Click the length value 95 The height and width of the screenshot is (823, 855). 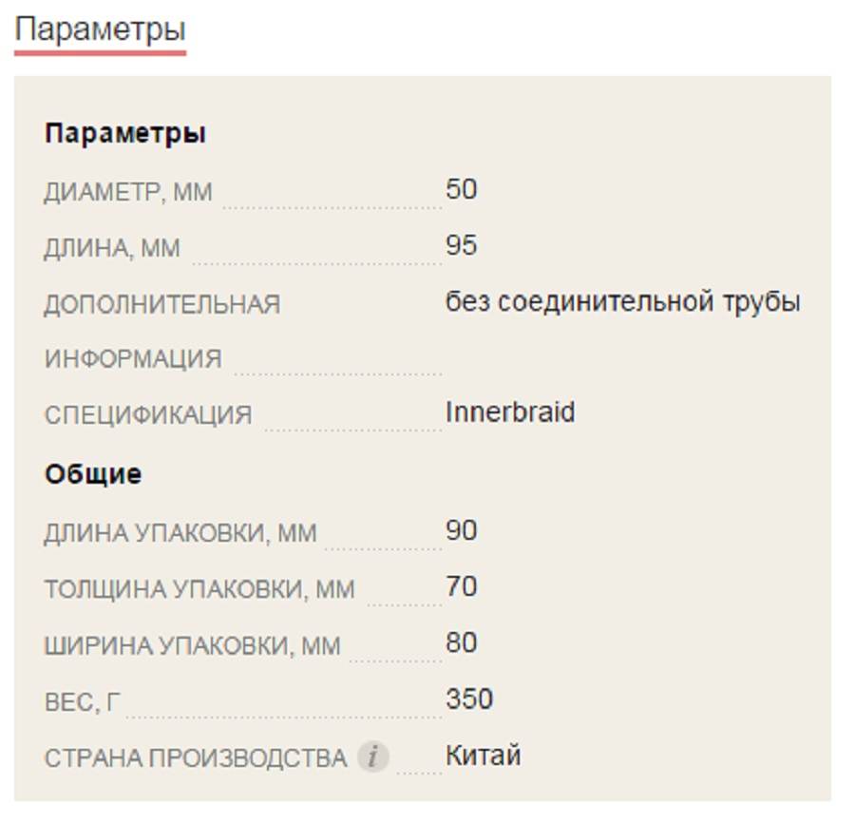[x=462, y=245]
